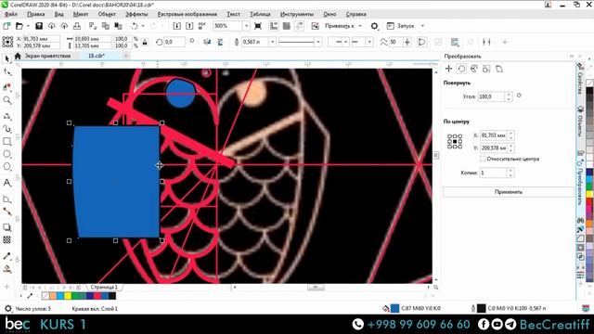Click the Undo arrow icon
594x334 pixels.
tap(134, 26)
